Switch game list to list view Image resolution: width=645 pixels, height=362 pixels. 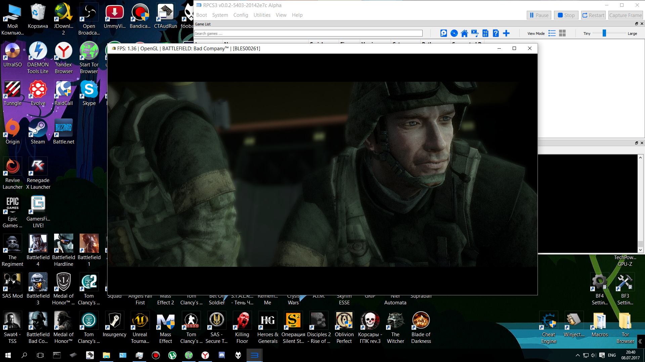coord(552,33)
